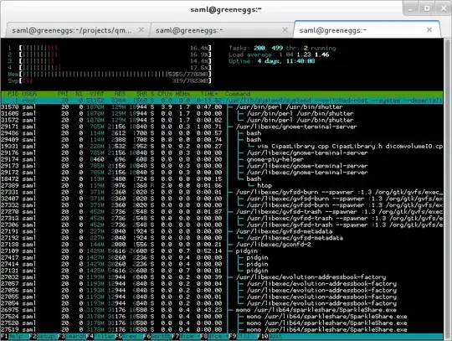
Task: Collapse gvfsd-burn tree at PID 27331
Action: click(222, 192)
